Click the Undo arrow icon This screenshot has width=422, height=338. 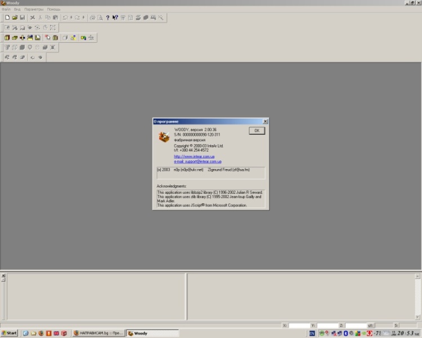tap(65, 17)
